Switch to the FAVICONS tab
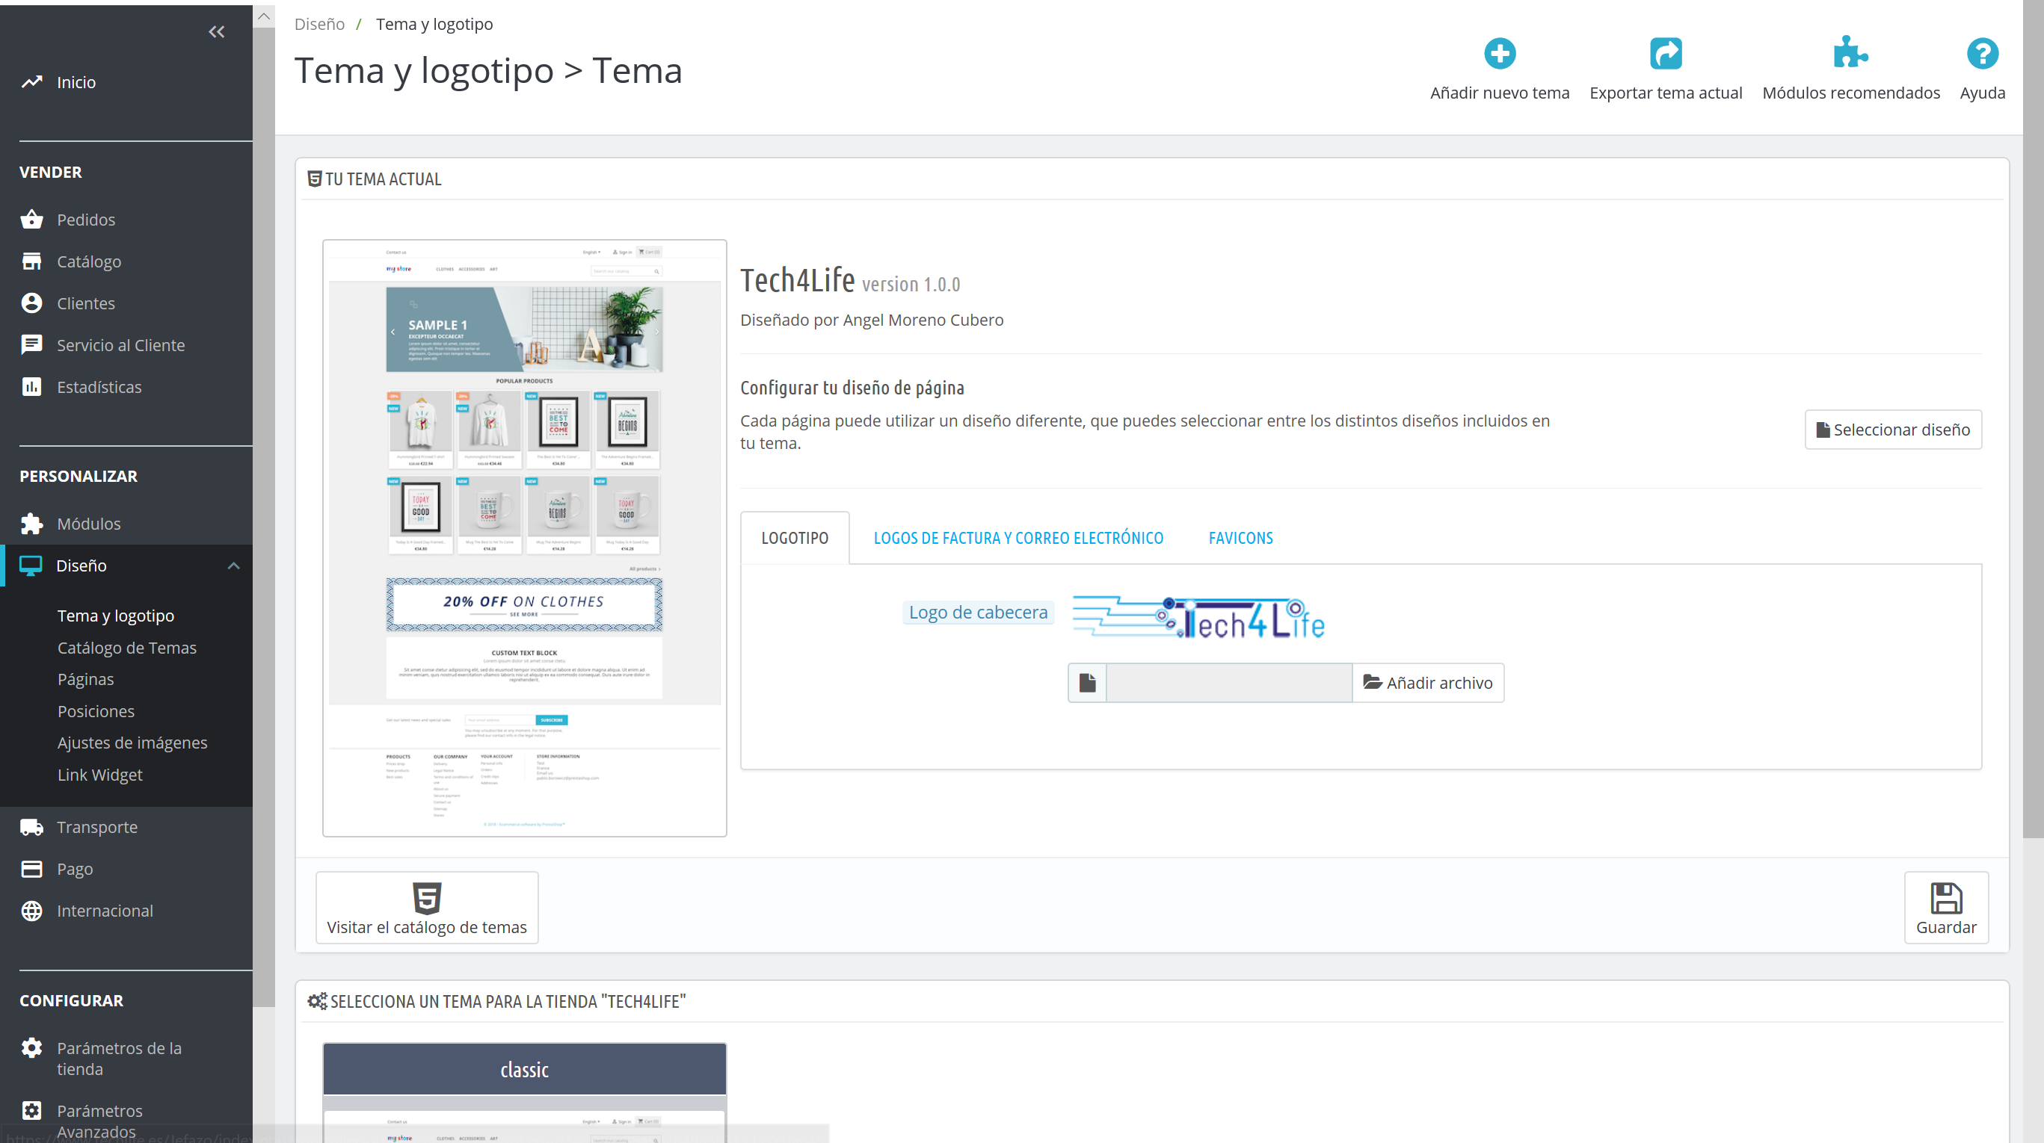Image resolution: width=2044 pixels, height=1143 pixels. coord(1240,538)
